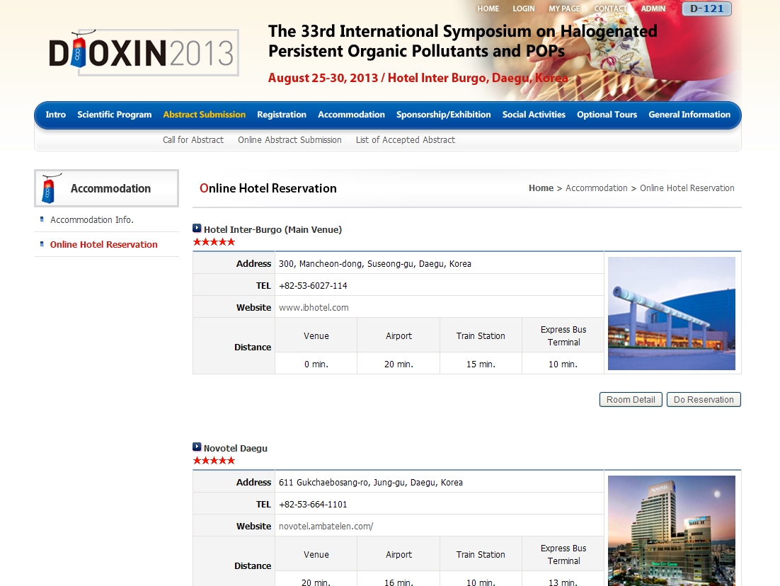Viewport: 780px width, 586px height.
Task: Click the Accommodation sidebar heading text
Action: click(x=110, y=188)
